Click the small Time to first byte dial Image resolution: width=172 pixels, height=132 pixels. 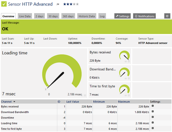(124, 89)
